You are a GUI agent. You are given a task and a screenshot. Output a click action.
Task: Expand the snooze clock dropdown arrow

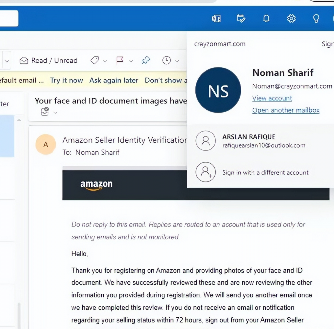(x=177, y=61)
